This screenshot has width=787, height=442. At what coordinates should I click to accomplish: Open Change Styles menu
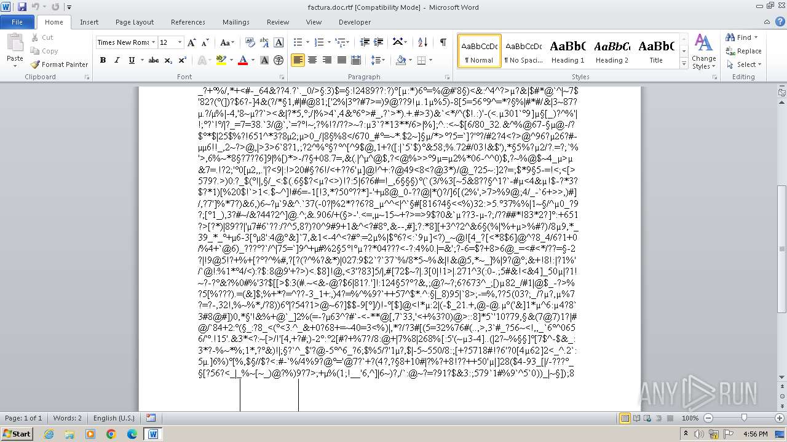(x=703, y=52)
